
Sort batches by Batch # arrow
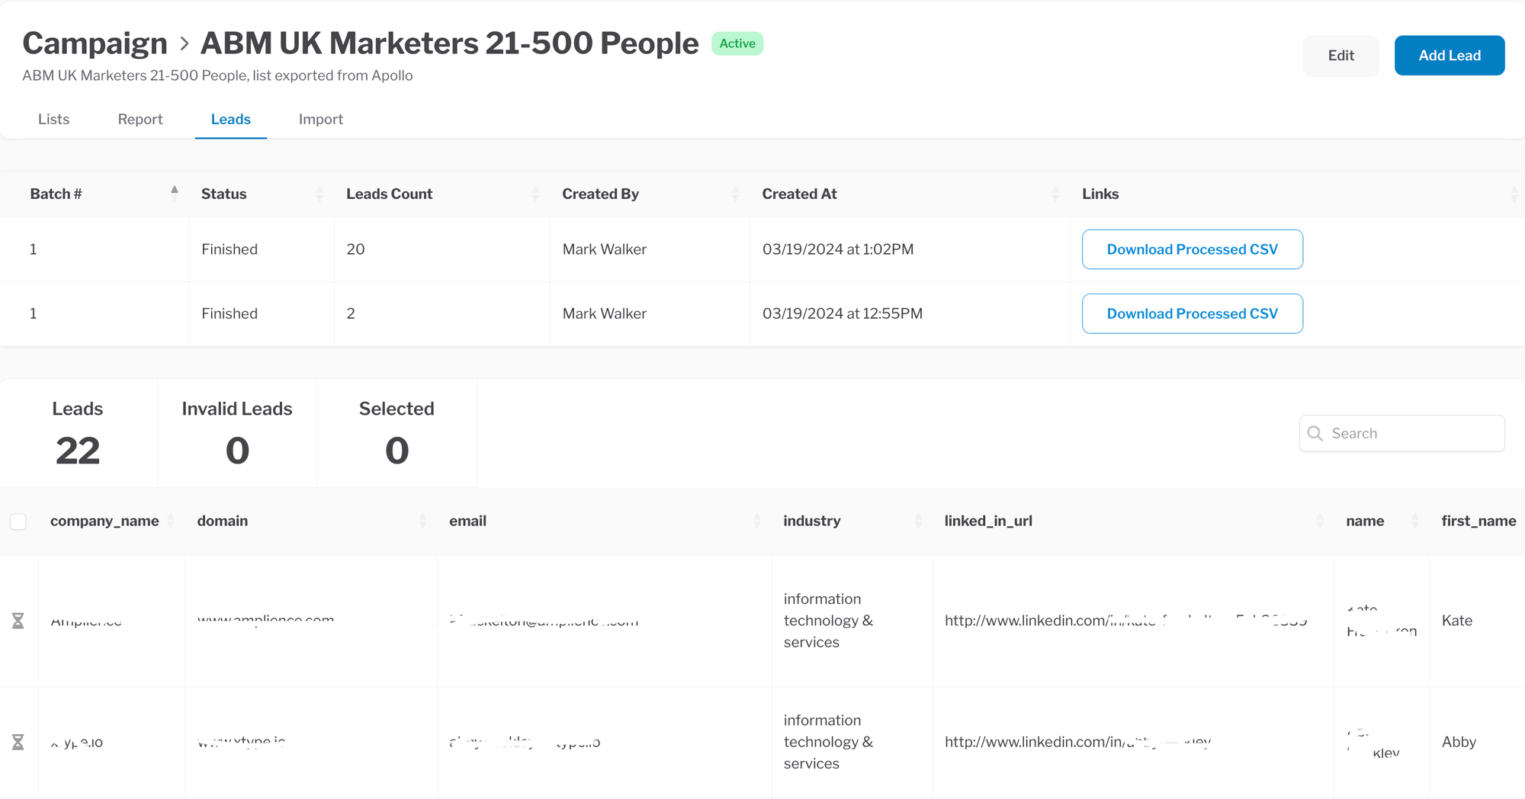pyautogui.click(x=175, y=194)
